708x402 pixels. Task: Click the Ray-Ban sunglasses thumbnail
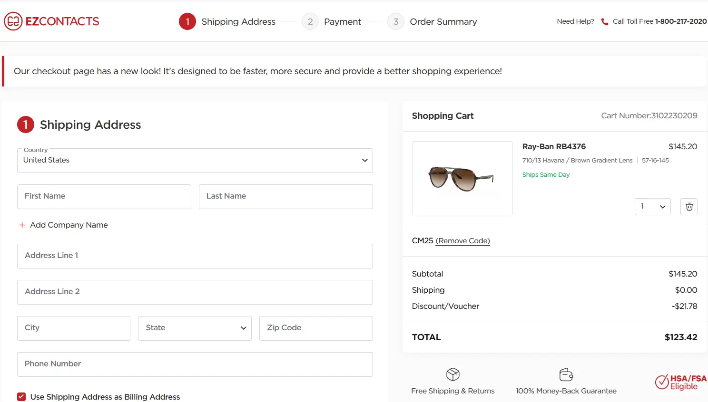click(462, 178)
